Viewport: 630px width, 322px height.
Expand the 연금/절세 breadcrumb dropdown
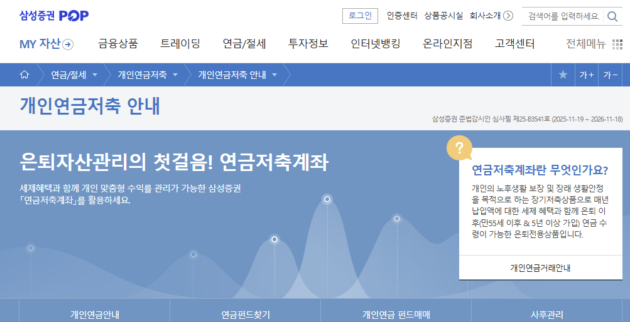95,75
